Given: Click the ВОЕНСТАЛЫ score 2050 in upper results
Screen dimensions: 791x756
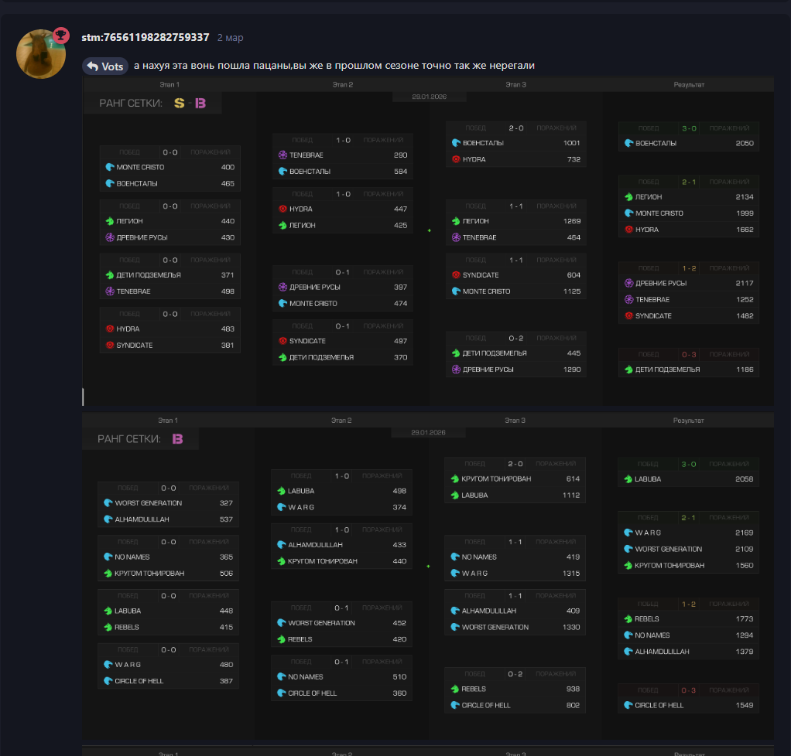Looking at the screenshot, I should (744, 143).
